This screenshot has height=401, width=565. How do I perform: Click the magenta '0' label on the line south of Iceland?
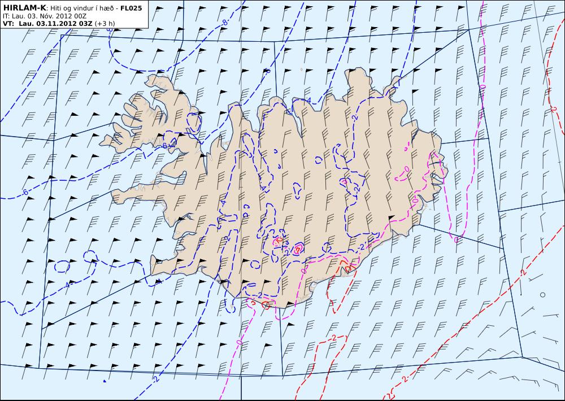(x=239, y=342)
